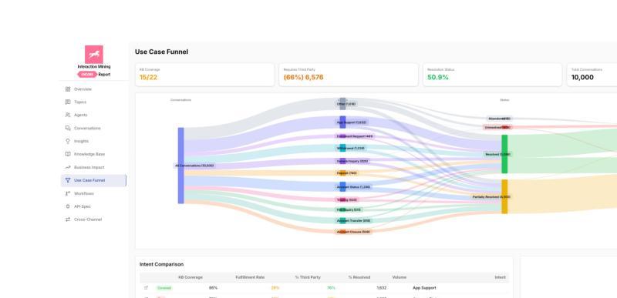Image resolution: width=617 pixels, height=298 pixels.
Task: Click the App Support funnel node
Action: click(x=342, y=122)
